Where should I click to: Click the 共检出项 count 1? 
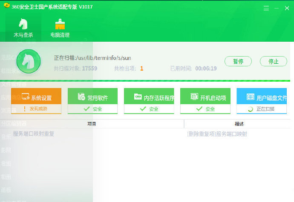tap(142, 68)
